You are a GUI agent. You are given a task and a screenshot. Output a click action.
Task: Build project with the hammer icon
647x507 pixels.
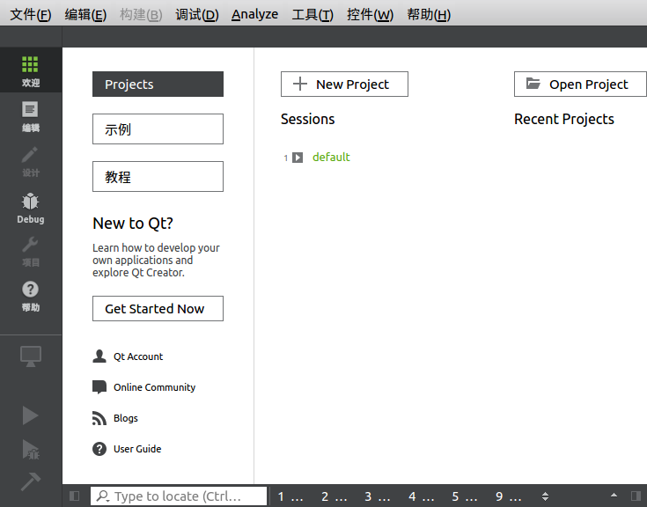31,481
